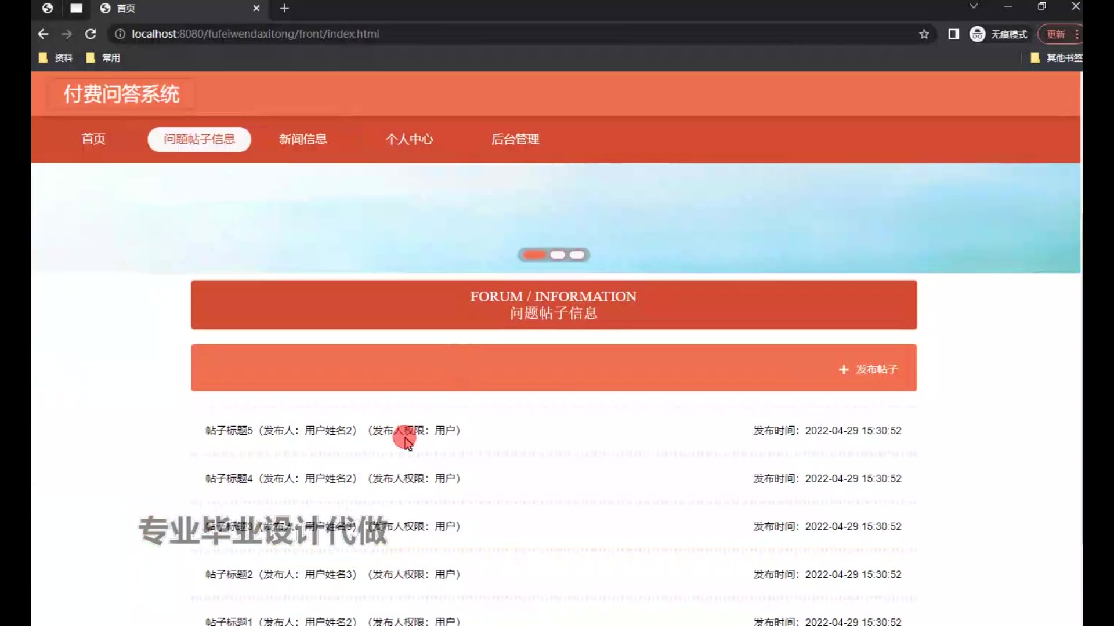Switch to third carousel slide dot
Image resolution: width=1114 pixels, height=626 pixels.
577,255
